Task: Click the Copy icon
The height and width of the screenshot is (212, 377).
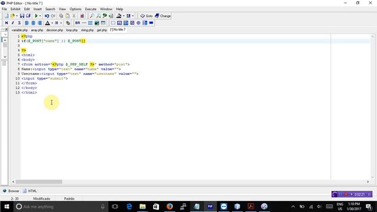Action: (61, 16)
